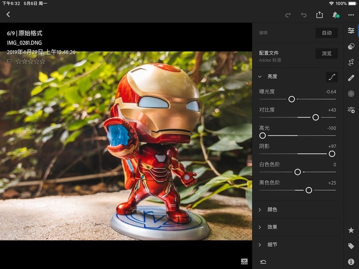Screen dimensions: 359x269
Task: Click the status bar time 下午6:32
Action: [x=11, y=3]
